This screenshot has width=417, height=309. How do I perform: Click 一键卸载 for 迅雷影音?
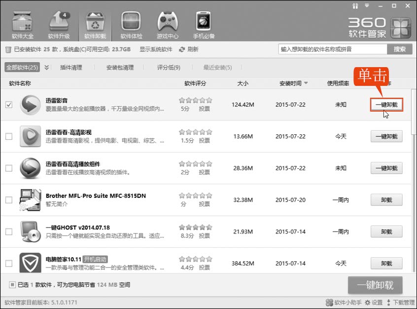pyautogui.click(x=386, y=105)
